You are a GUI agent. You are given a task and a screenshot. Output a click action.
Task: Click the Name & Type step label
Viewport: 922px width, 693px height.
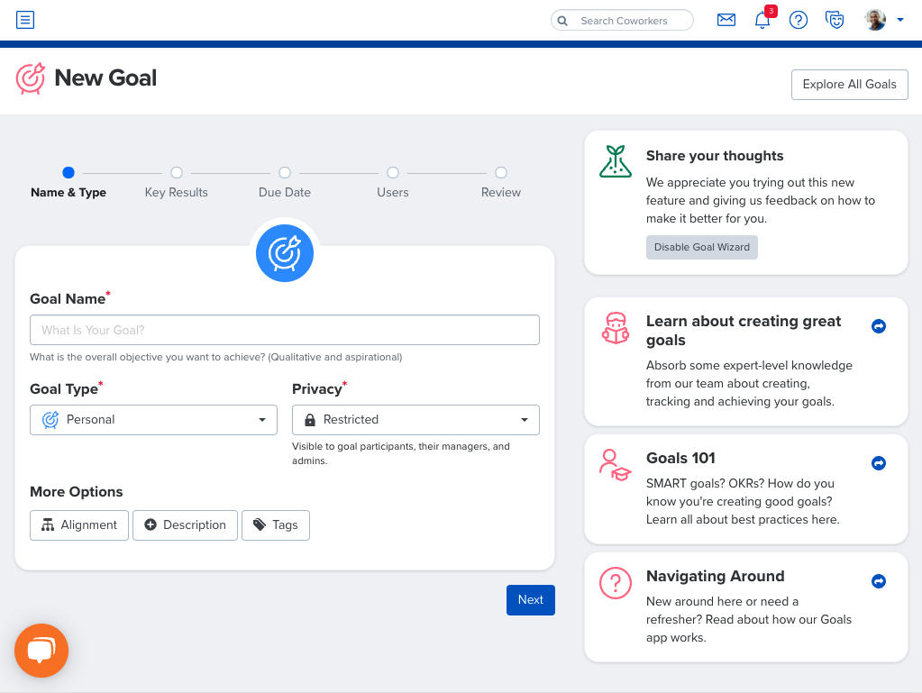(68, 192)
